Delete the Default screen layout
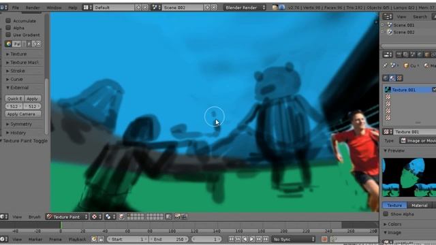This screenshot has height=245, width=436. [145, 7]
